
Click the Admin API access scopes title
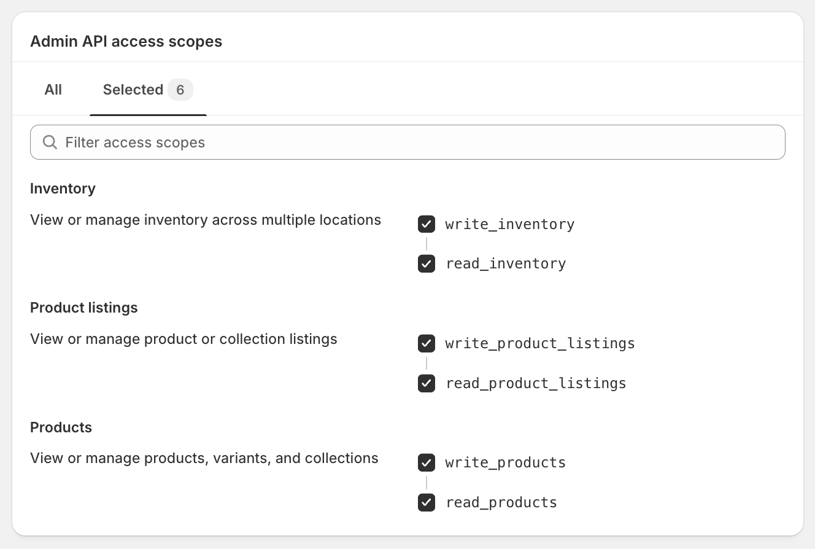coord(126,42)
